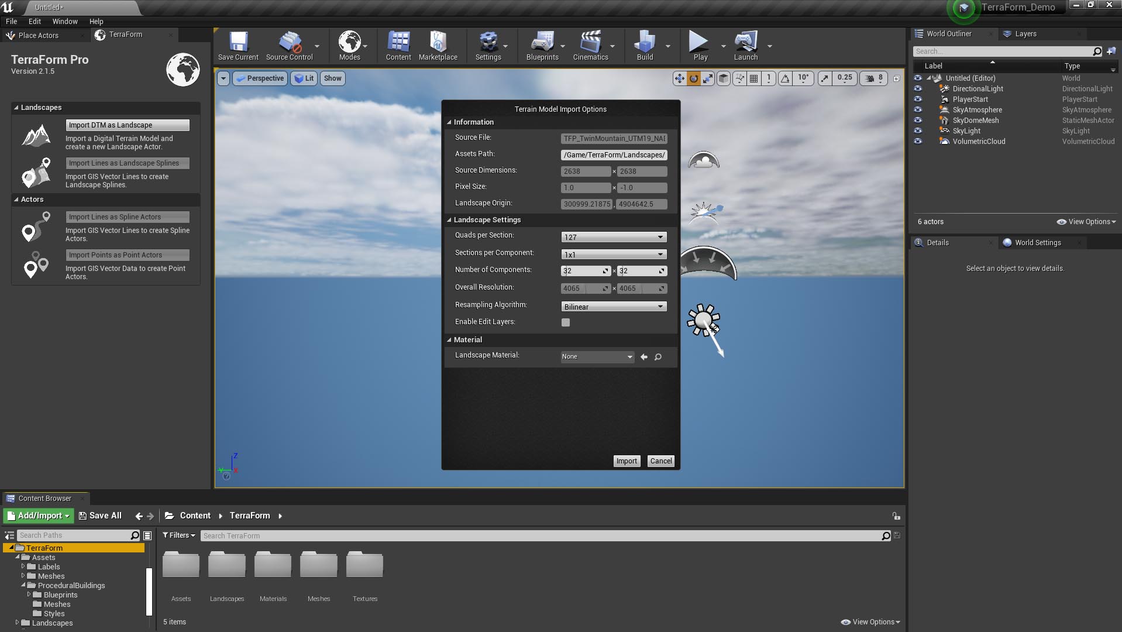Maximize viewport with restore icon

[896, 78]
